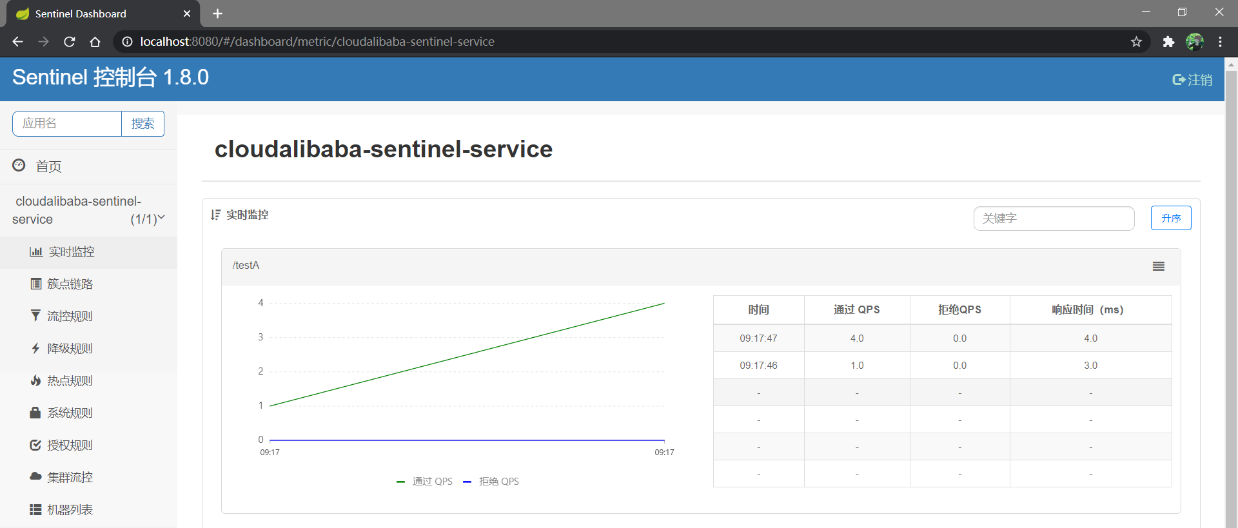Open 簇点链路 in the sidebar
Image resolution: width=1238 pixels, height=528 pixels.
[88, 284]
